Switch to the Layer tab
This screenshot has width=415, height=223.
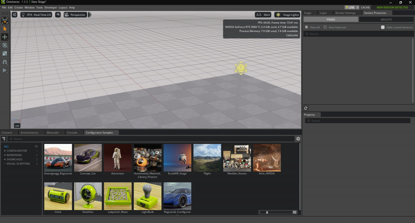tap(323, 13)
